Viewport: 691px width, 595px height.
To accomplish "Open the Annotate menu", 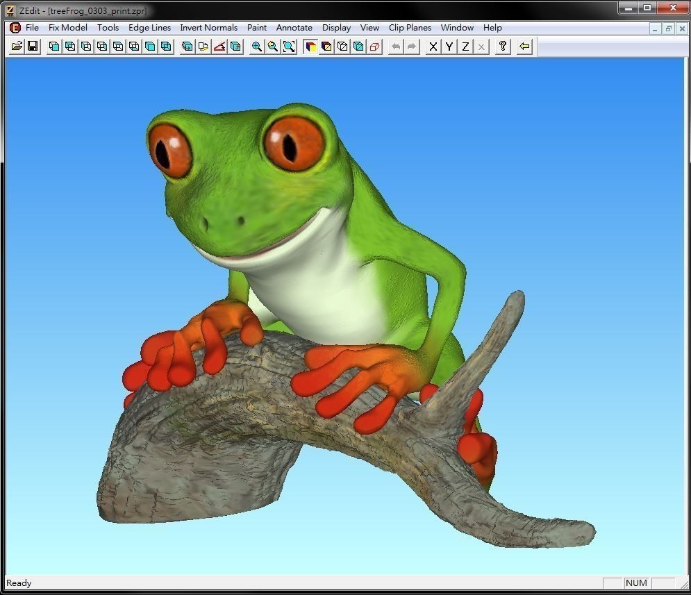I will coord(294,28).
